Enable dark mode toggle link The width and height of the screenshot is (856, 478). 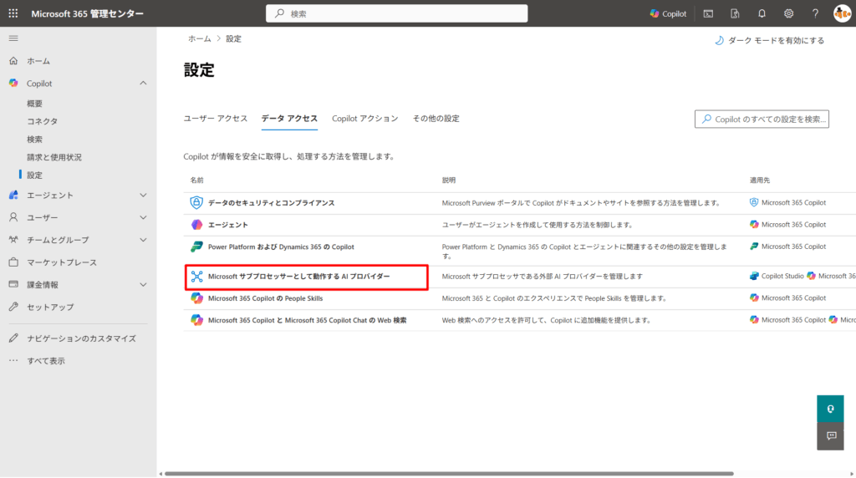[x=769, y=40]
